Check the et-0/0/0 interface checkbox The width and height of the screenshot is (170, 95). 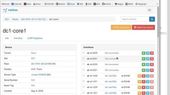coord(83,53)
